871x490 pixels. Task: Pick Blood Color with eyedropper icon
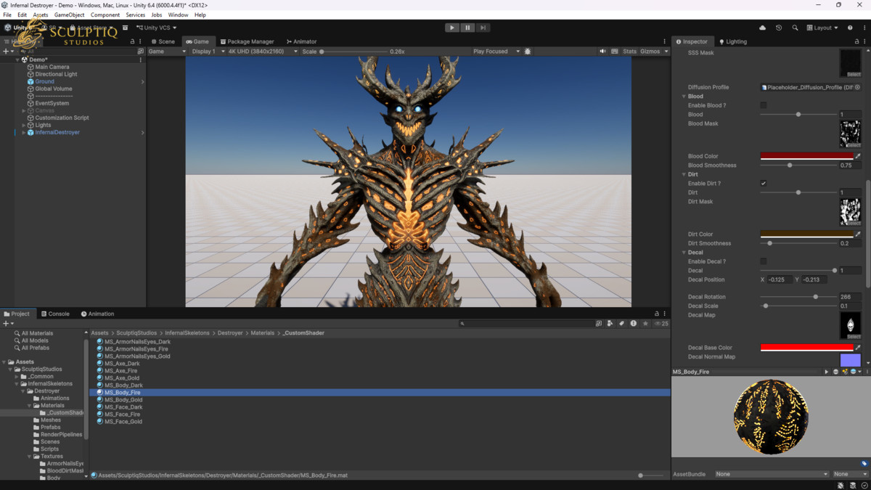[858, 156]
